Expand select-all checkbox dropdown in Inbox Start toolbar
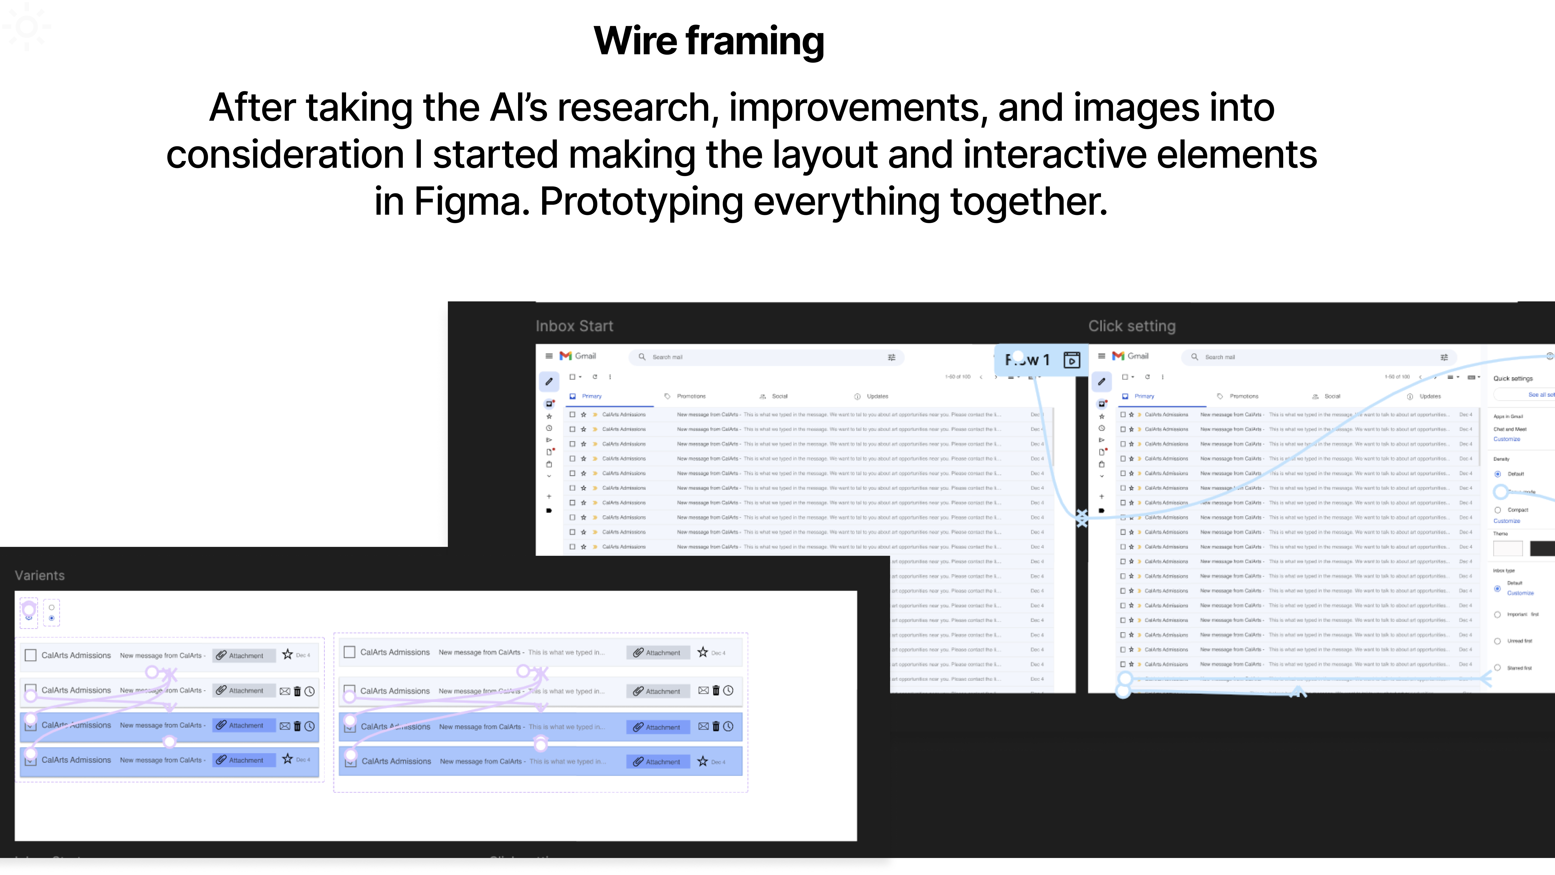Viewport: 1555px width, 875px height. (581, 377)
